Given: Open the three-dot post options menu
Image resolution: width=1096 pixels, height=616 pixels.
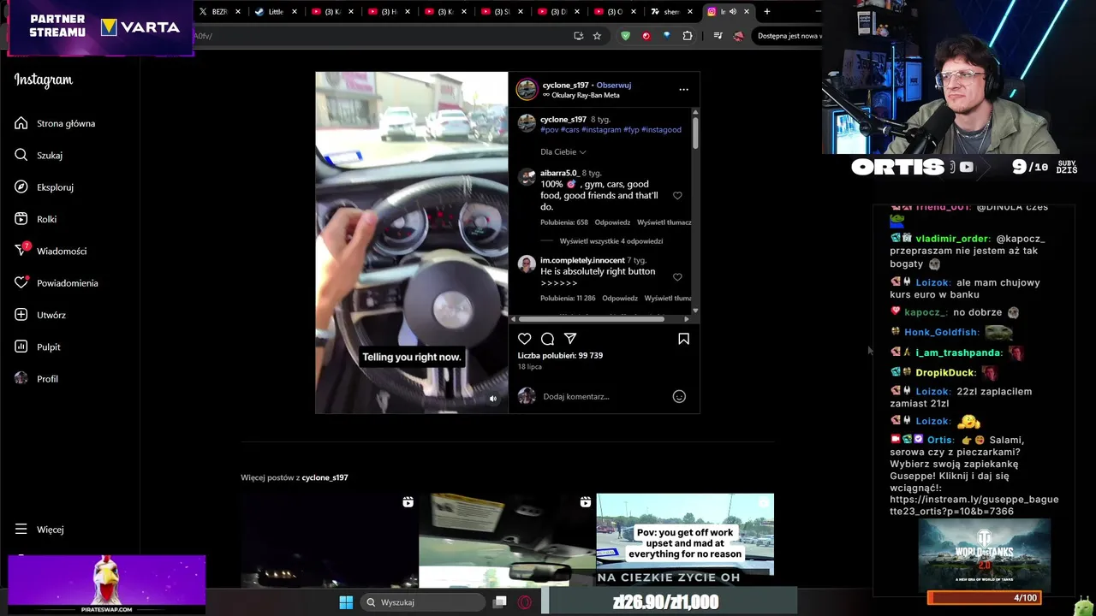Looking at the screenshot, I should (x=683, y=89).
